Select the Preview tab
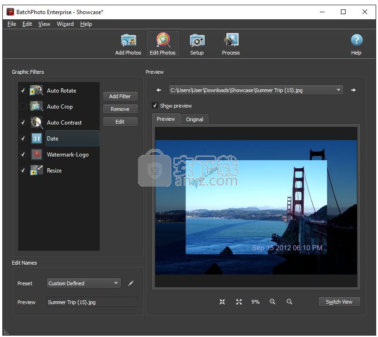Viewport: 378px width, 337px height. (x=166, y=119)
